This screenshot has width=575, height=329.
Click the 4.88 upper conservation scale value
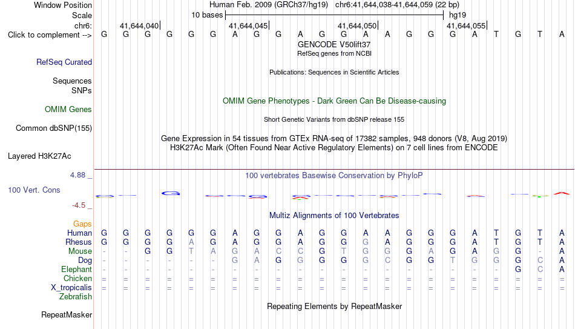(78, 175)
